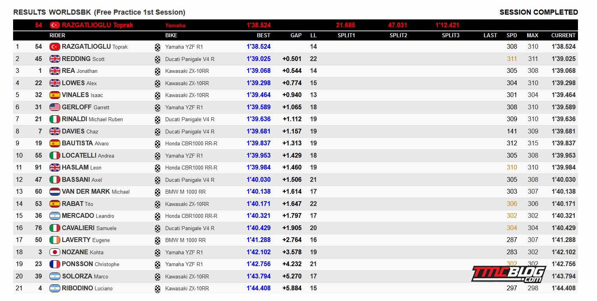Click the GAP column header

[x=296, y=35]
